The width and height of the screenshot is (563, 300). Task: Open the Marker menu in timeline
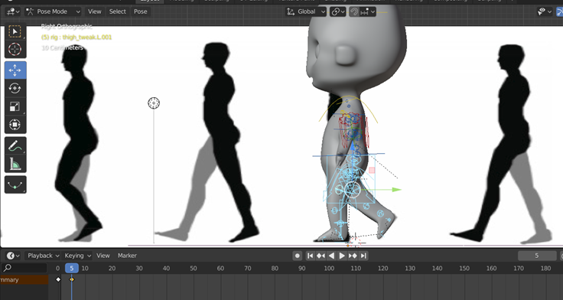click(x=127, y=256)
